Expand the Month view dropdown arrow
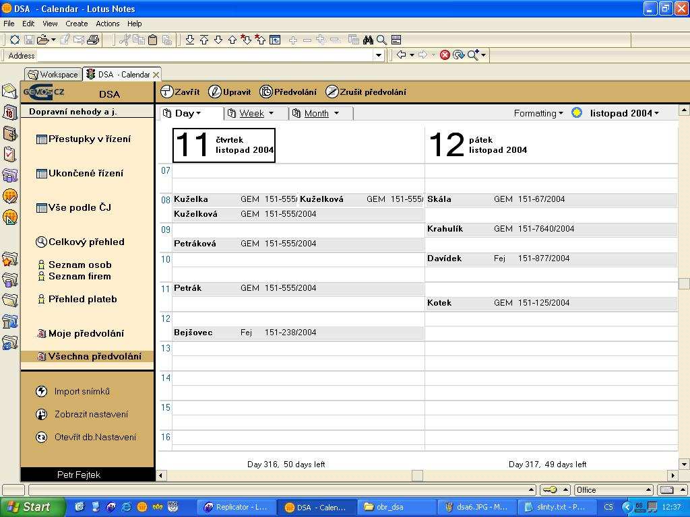690x517 pixels. click(x=336, y=113)
